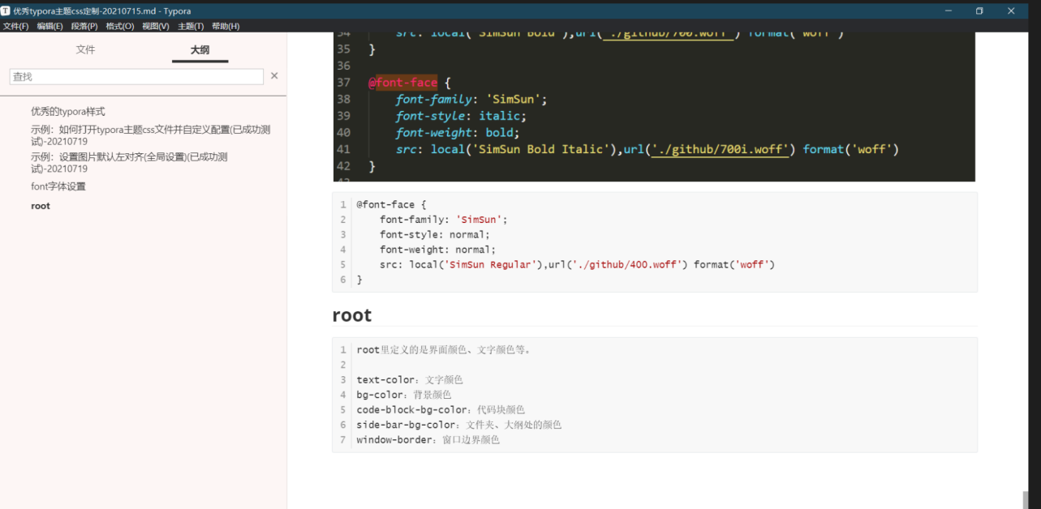Switch to the 大纲 sidebar tab
Viewport: 1041px width, 509px height.
200,50
